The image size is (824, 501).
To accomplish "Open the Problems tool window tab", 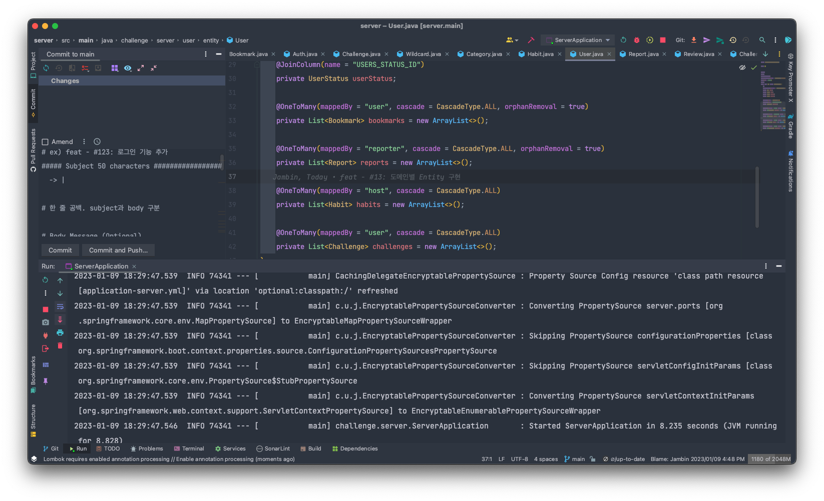I will pyautogui.click(x=147, y=449).
